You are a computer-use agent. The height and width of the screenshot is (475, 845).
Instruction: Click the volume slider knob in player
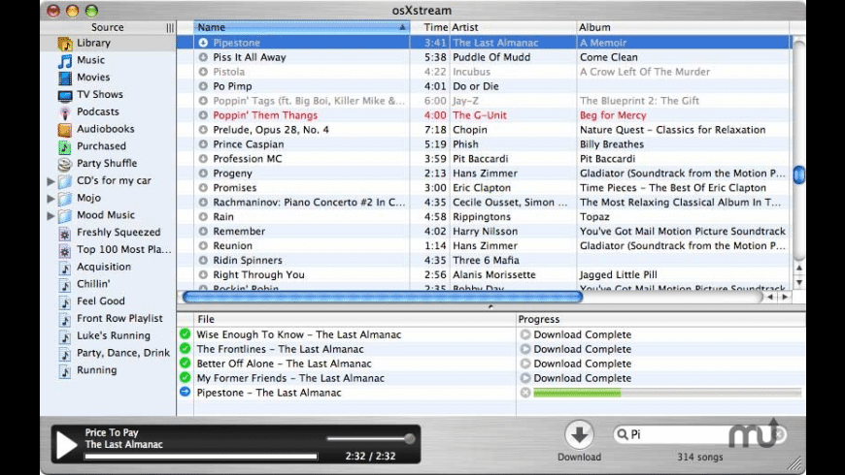[410, 438]
